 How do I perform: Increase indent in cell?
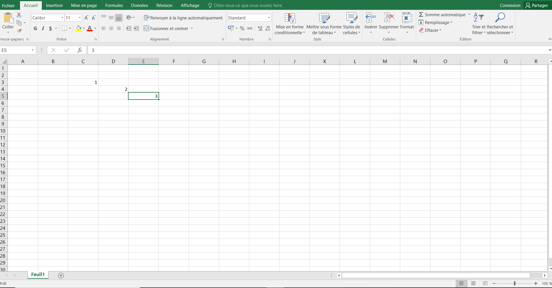tap(136, 28)
